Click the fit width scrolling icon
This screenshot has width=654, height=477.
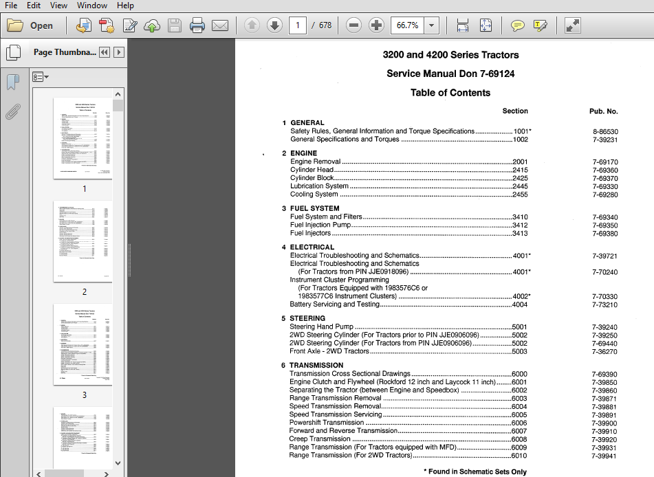click(x=463, y=25)
